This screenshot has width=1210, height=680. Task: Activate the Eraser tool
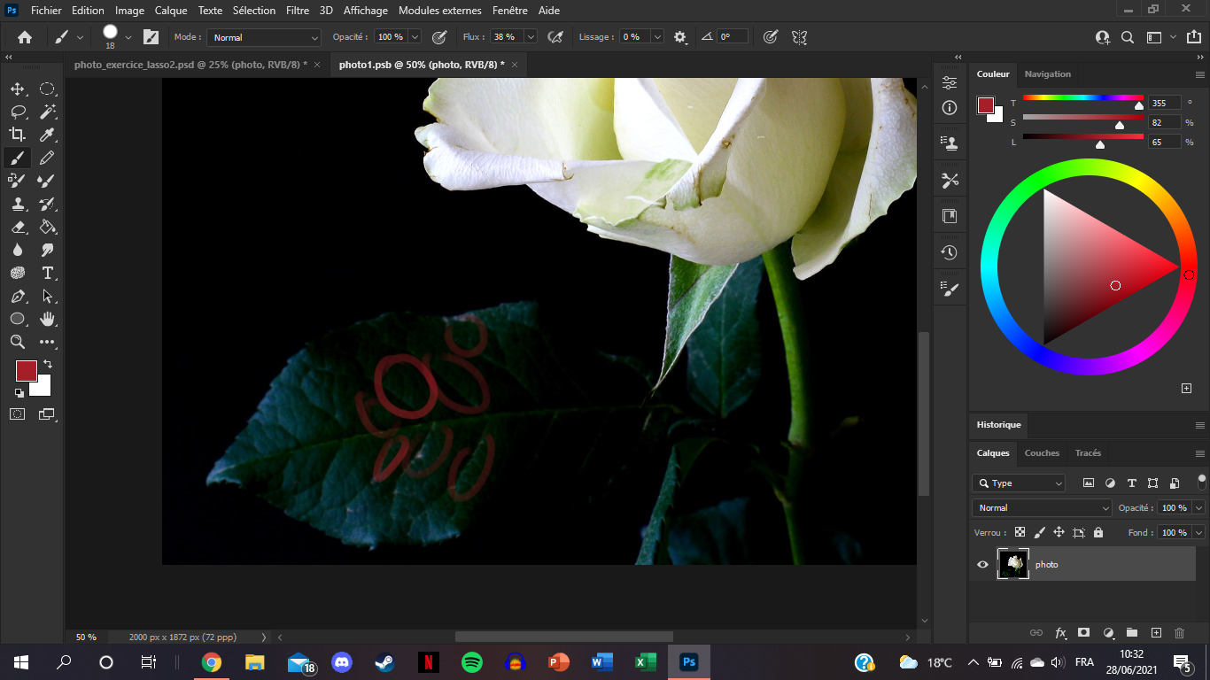pyautogui.click(x=18, y=227)
